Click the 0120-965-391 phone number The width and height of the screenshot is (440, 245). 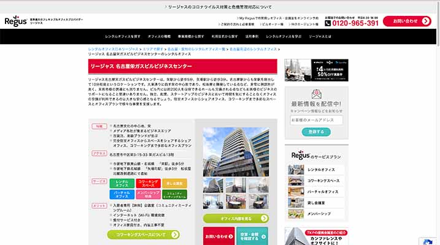[355, 23]
